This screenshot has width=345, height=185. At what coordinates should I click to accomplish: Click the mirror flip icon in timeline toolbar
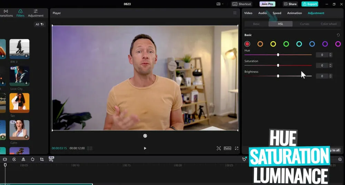click(23, 159)
